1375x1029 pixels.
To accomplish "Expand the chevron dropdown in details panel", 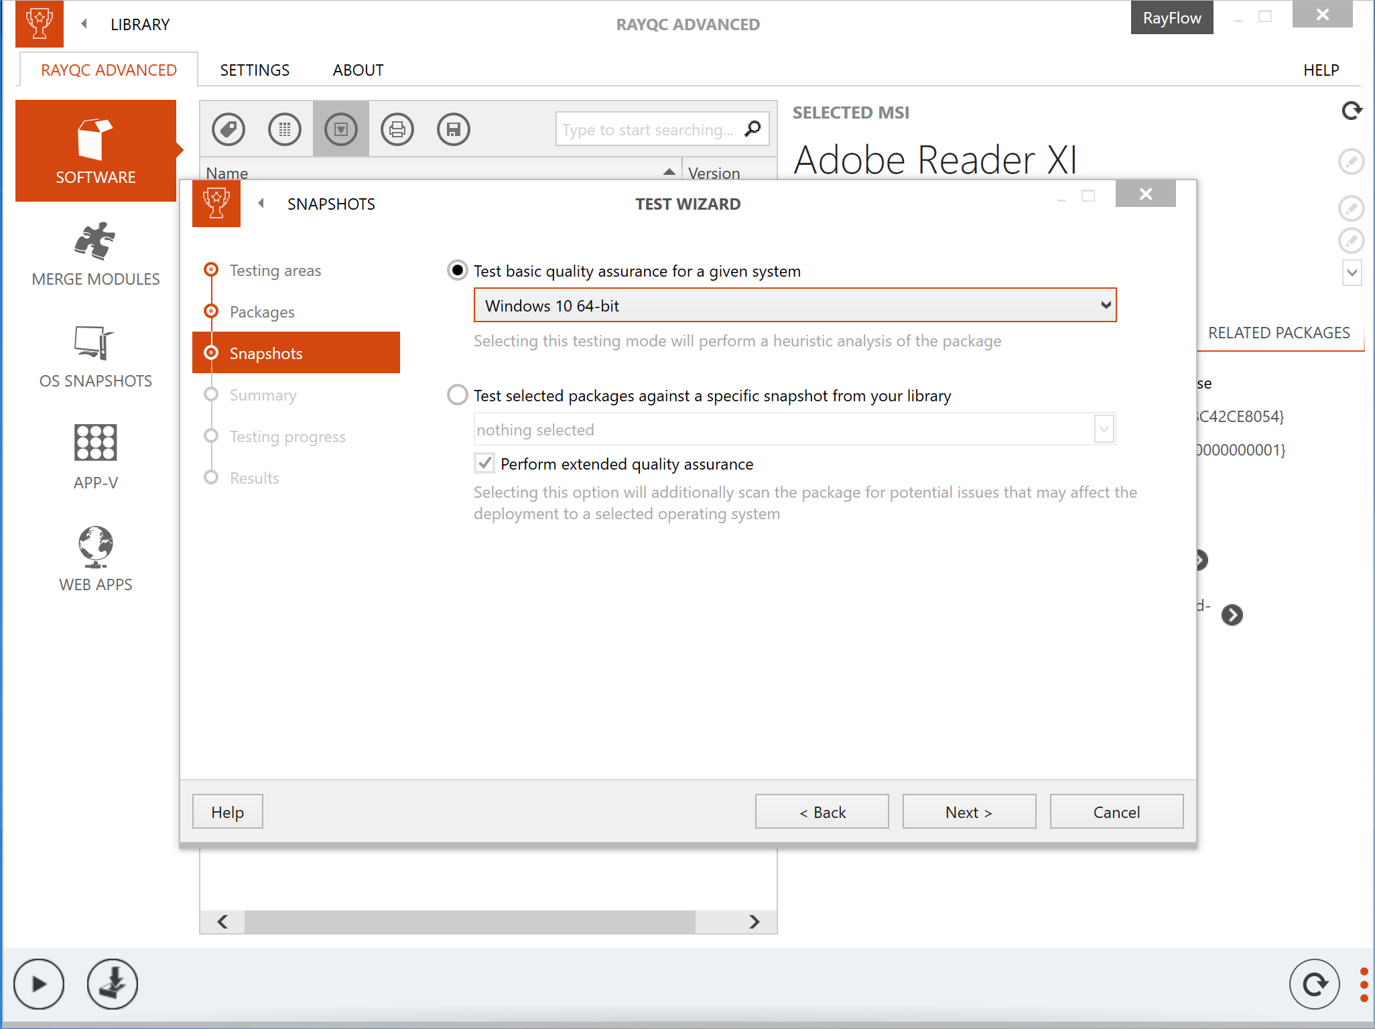I will coord(1352,273).
